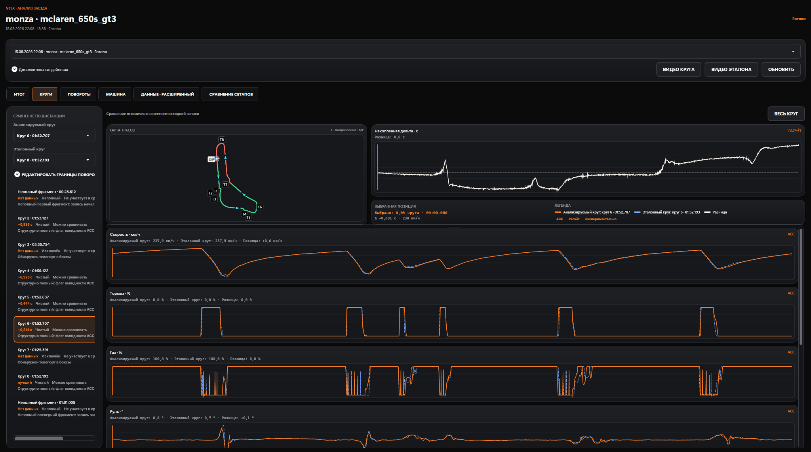The height and width of the screenshot is (452, 811).
Task: Click the ВЕСЬ КРУГ button
Action: [x=786, y=114]
